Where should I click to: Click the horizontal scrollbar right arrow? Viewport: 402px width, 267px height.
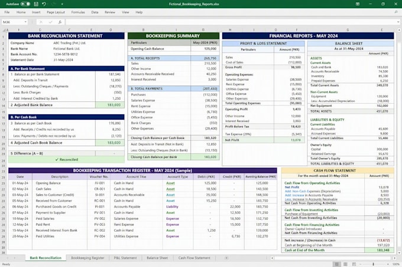click(x=395, y=258)
